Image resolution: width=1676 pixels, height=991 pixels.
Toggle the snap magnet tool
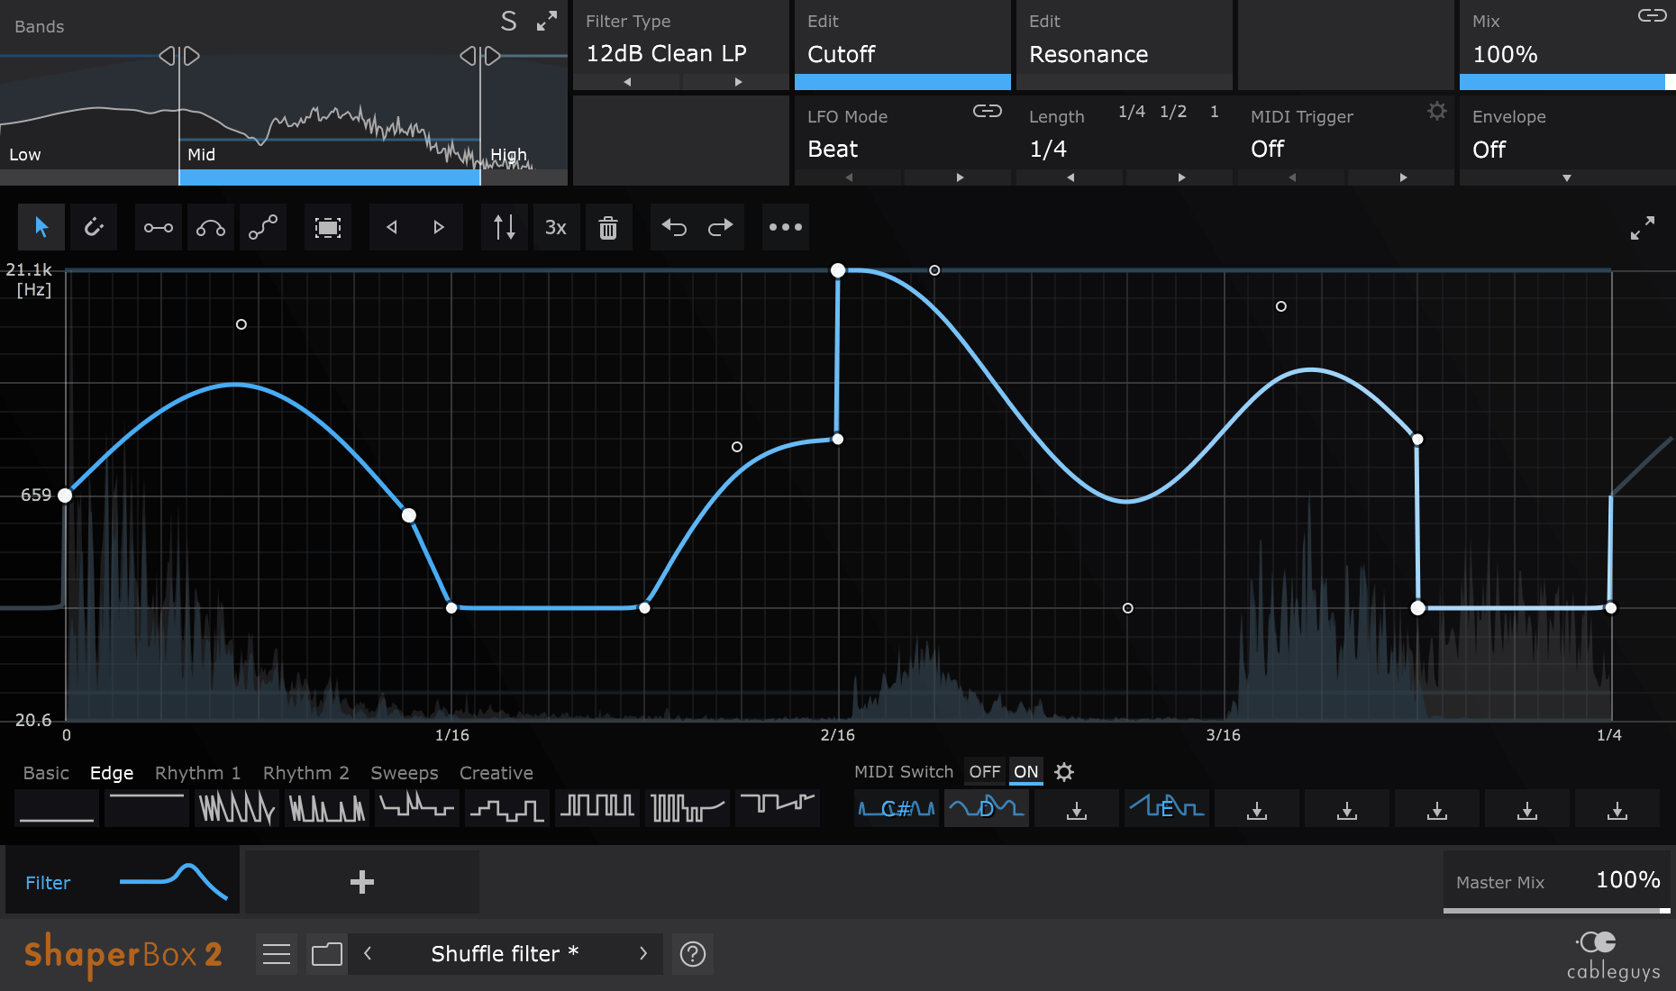click(x=94, y=227)
